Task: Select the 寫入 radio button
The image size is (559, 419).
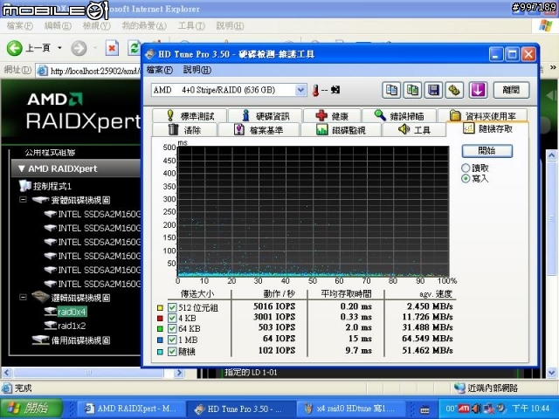Action: tap(466, 178)
